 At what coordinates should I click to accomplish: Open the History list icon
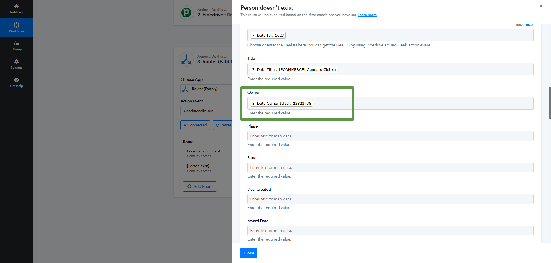[x=16, y=44]
